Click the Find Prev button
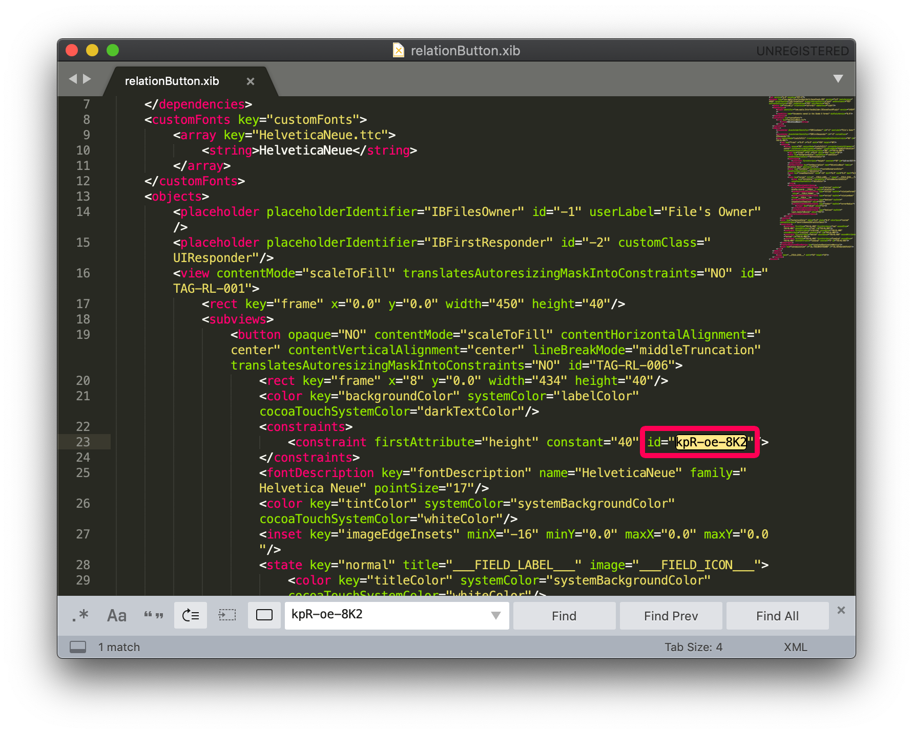Viewport: 913px width, 734px height. pyautogui.click(x=671, y=616)
